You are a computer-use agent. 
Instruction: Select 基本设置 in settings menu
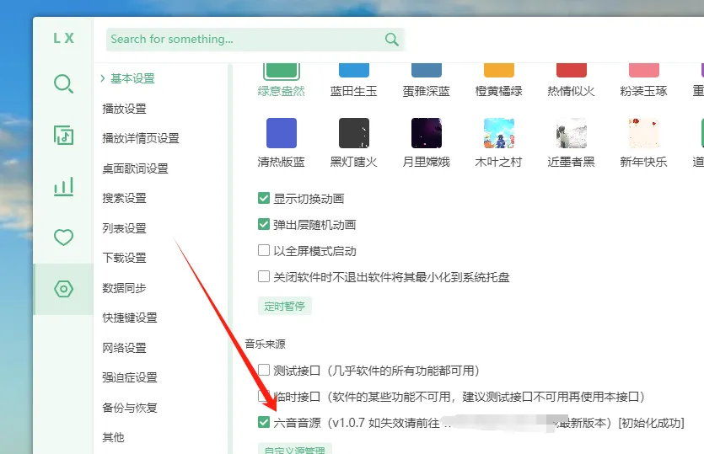point(132,78)
